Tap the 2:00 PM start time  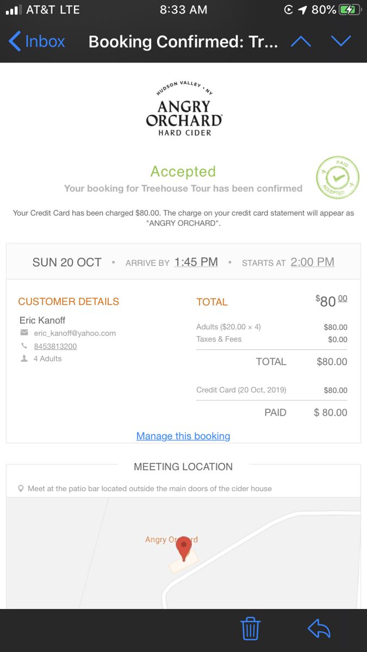[x=313, y=262]
